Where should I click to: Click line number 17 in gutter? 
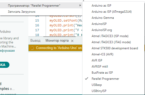coord(37,30)
